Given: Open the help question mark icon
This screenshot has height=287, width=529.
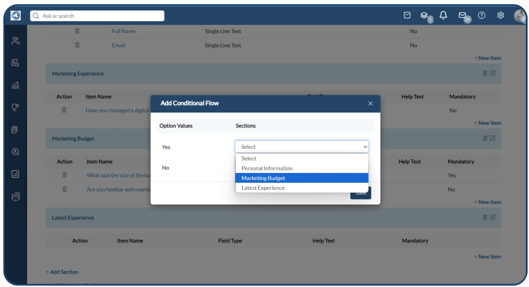Looking at the screenshot, I should (482, 15).
